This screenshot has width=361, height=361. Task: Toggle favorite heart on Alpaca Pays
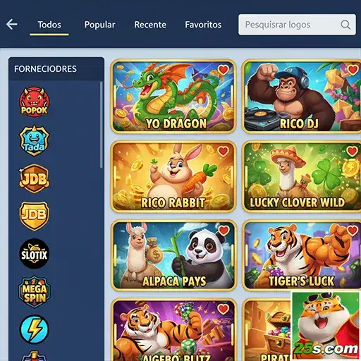pyautogui.click(x=224, y=231)
